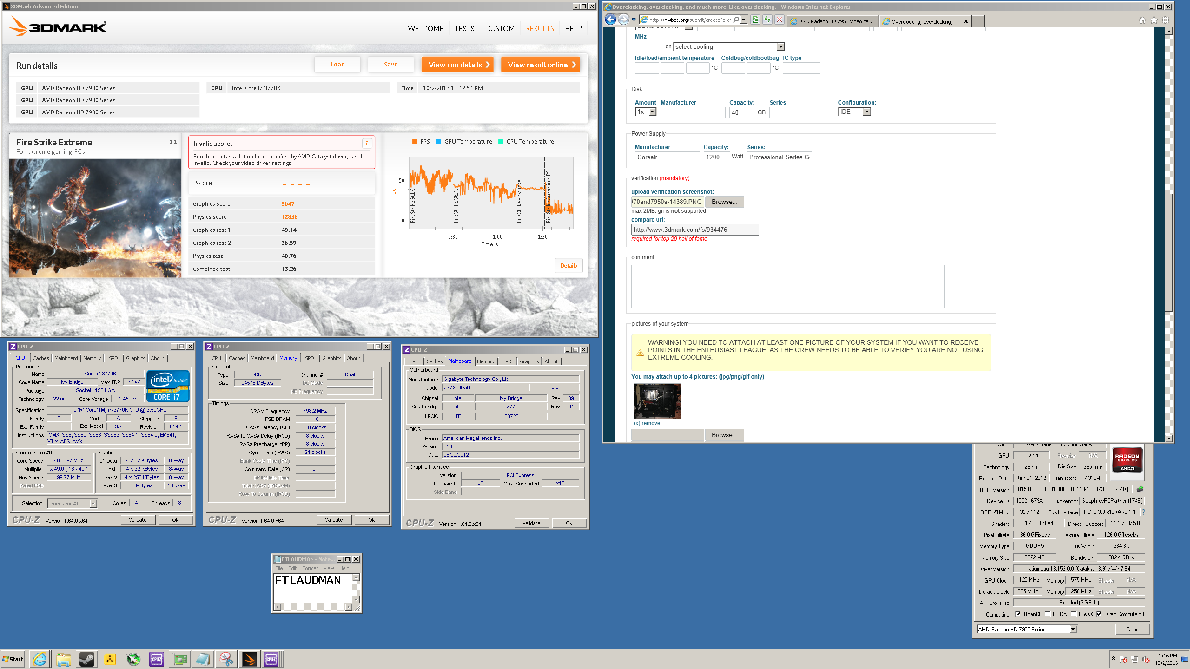Click the comment text area
The image size is (1190, 669).
pyautogui.click(x=787, y=287)
